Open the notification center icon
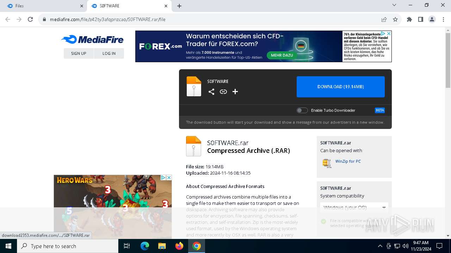This screenshot has height=253, width=451. tap(439, 246)
